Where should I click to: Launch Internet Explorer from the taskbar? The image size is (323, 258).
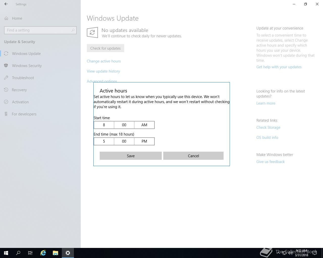43,253
